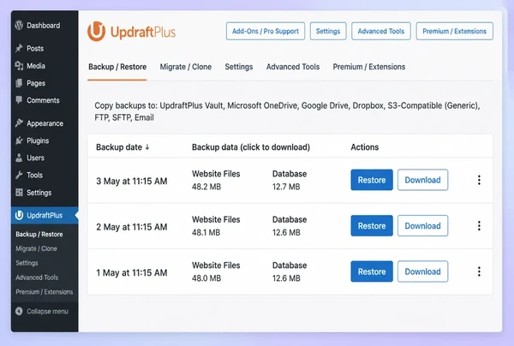Click the Comments bubble icon
514x346 pixels.
coord(19,100)
